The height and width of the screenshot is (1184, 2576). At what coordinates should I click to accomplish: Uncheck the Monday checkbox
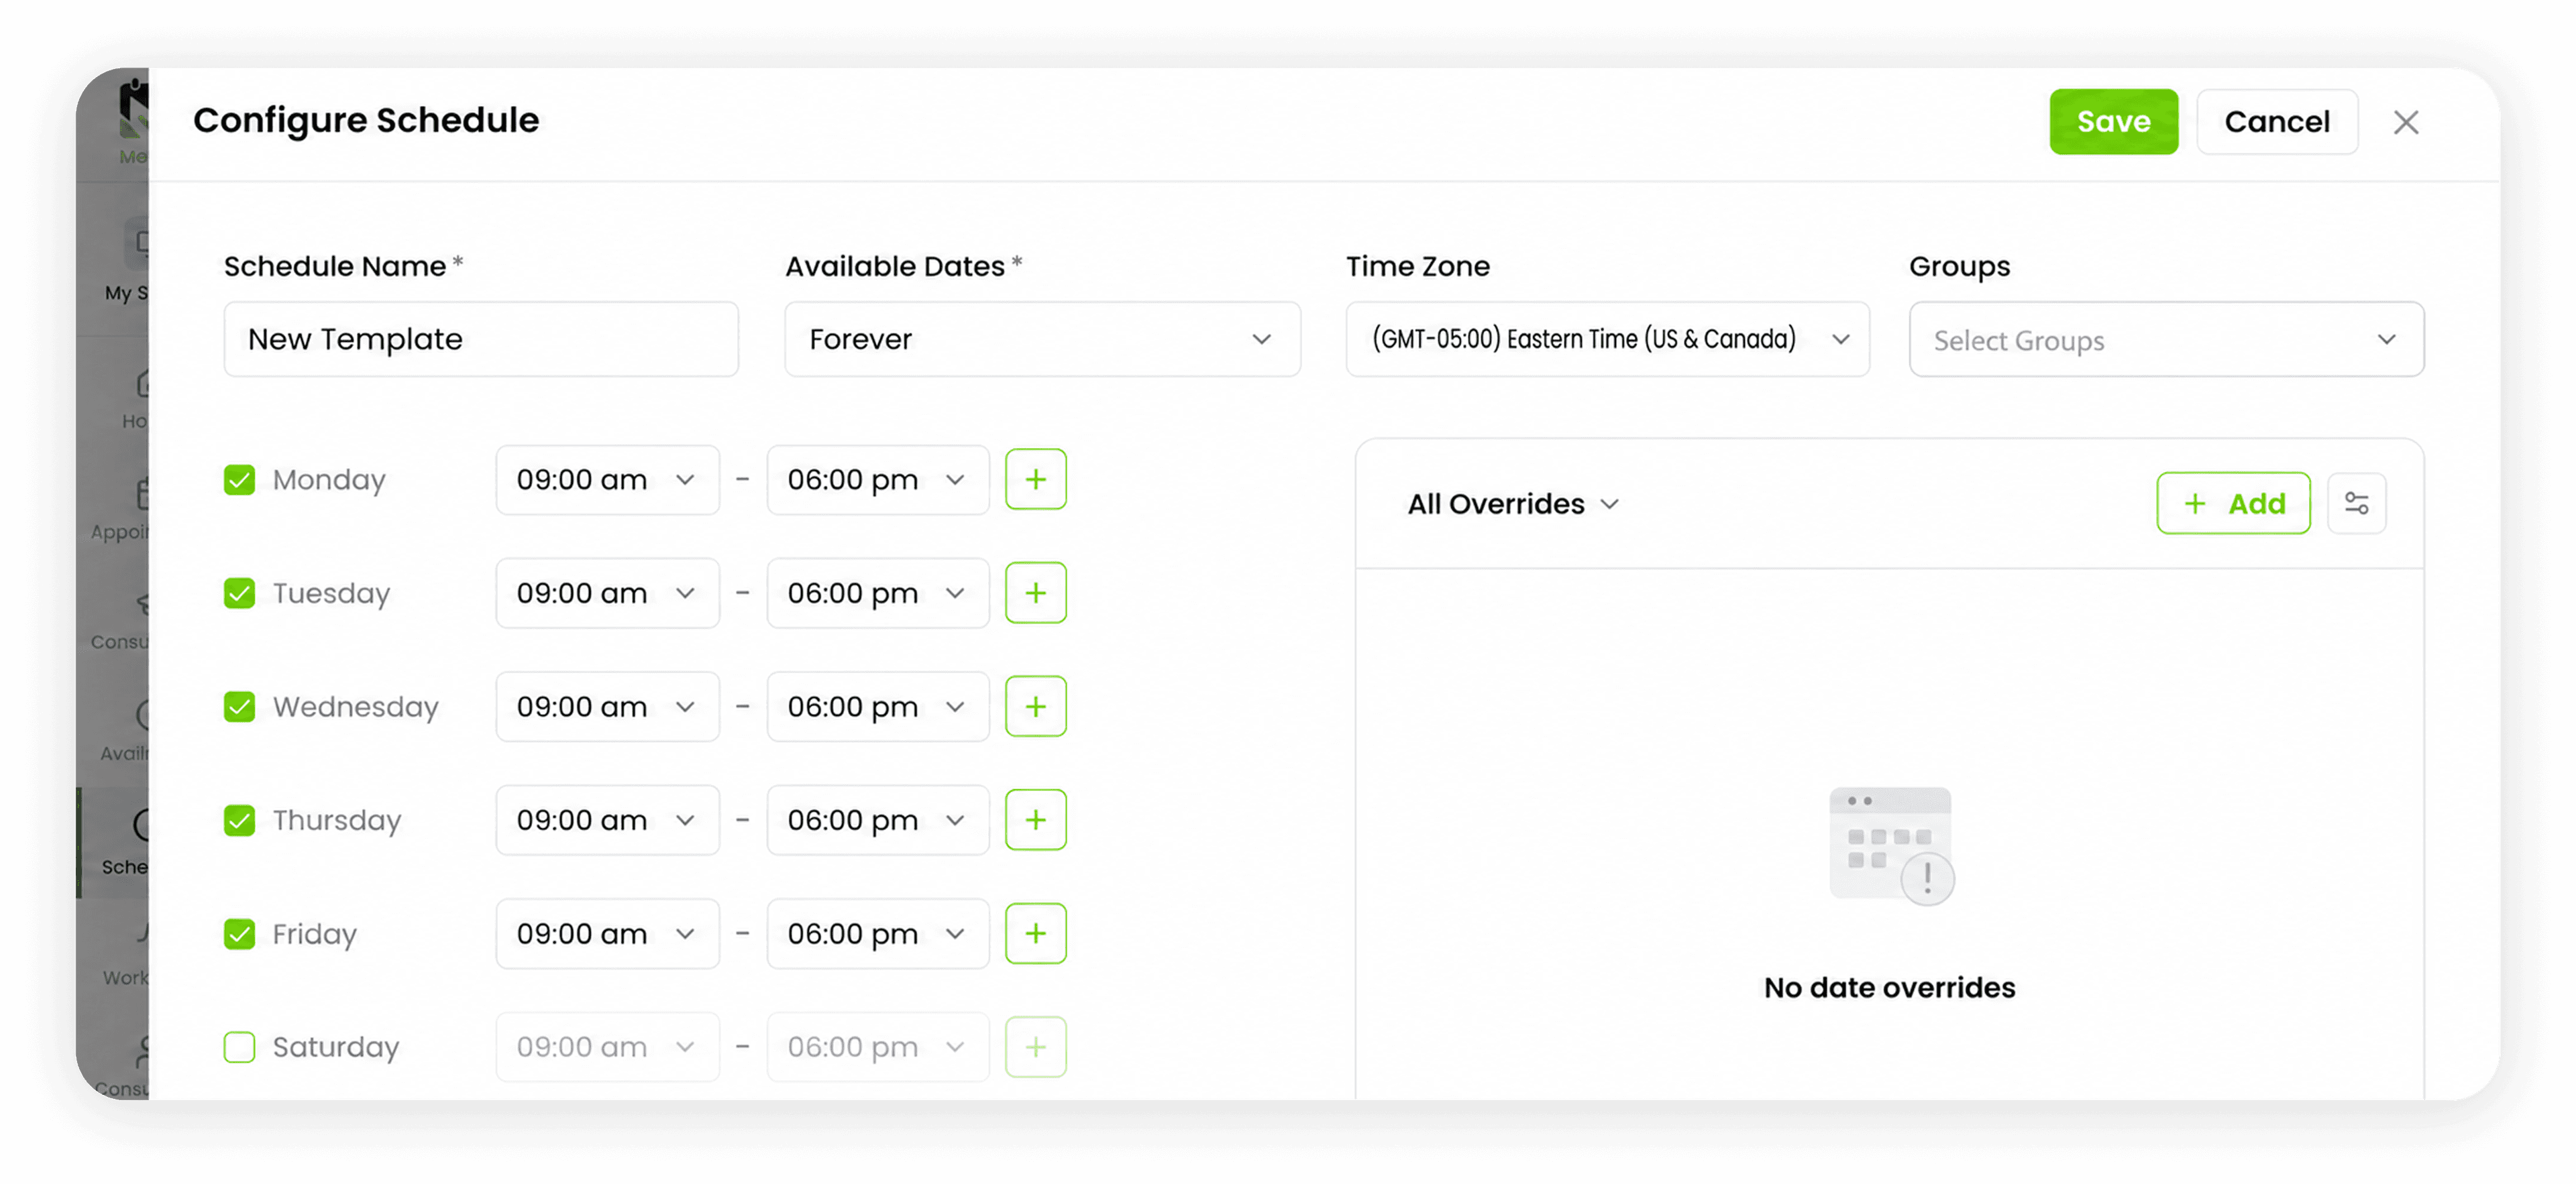pos(239,479)
